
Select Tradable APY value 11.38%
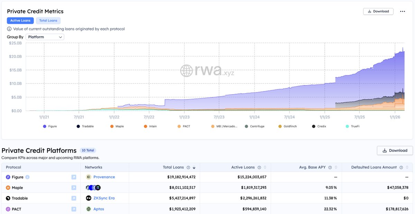331,198
